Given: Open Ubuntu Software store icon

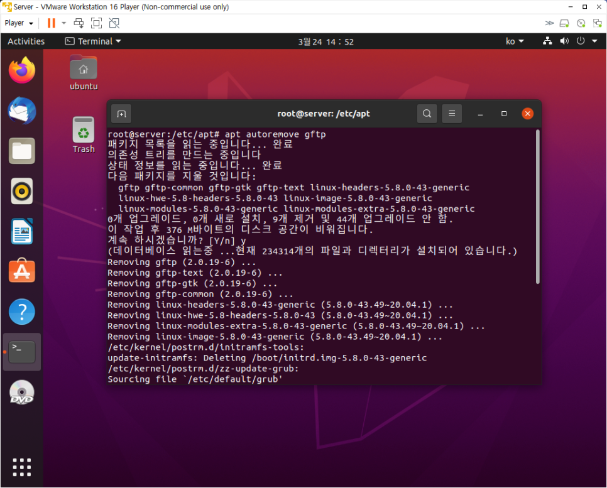Looking at the screenshot, I should [21, 271].
